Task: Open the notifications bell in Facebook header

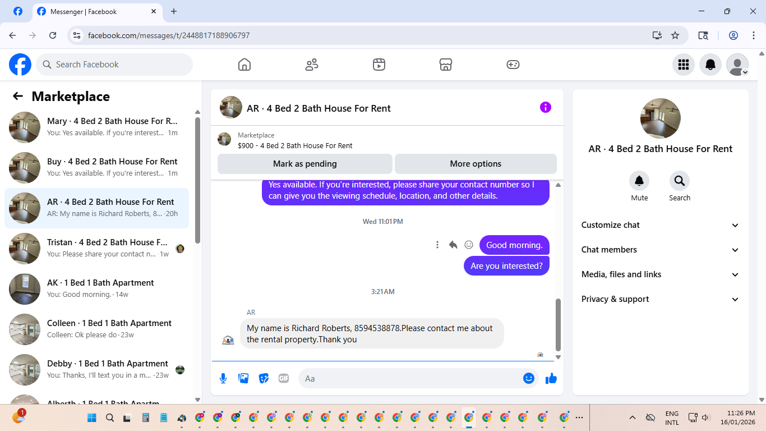Action: click(x=710, y=65)
